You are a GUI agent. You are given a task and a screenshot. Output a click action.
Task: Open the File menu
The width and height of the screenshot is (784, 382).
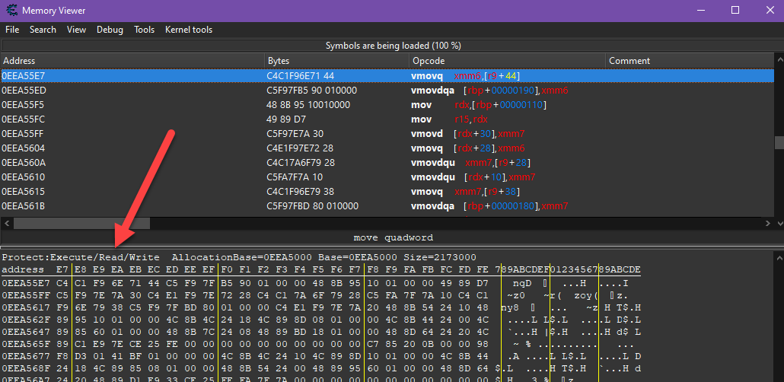pyautogui.click(x=12, y=30)
